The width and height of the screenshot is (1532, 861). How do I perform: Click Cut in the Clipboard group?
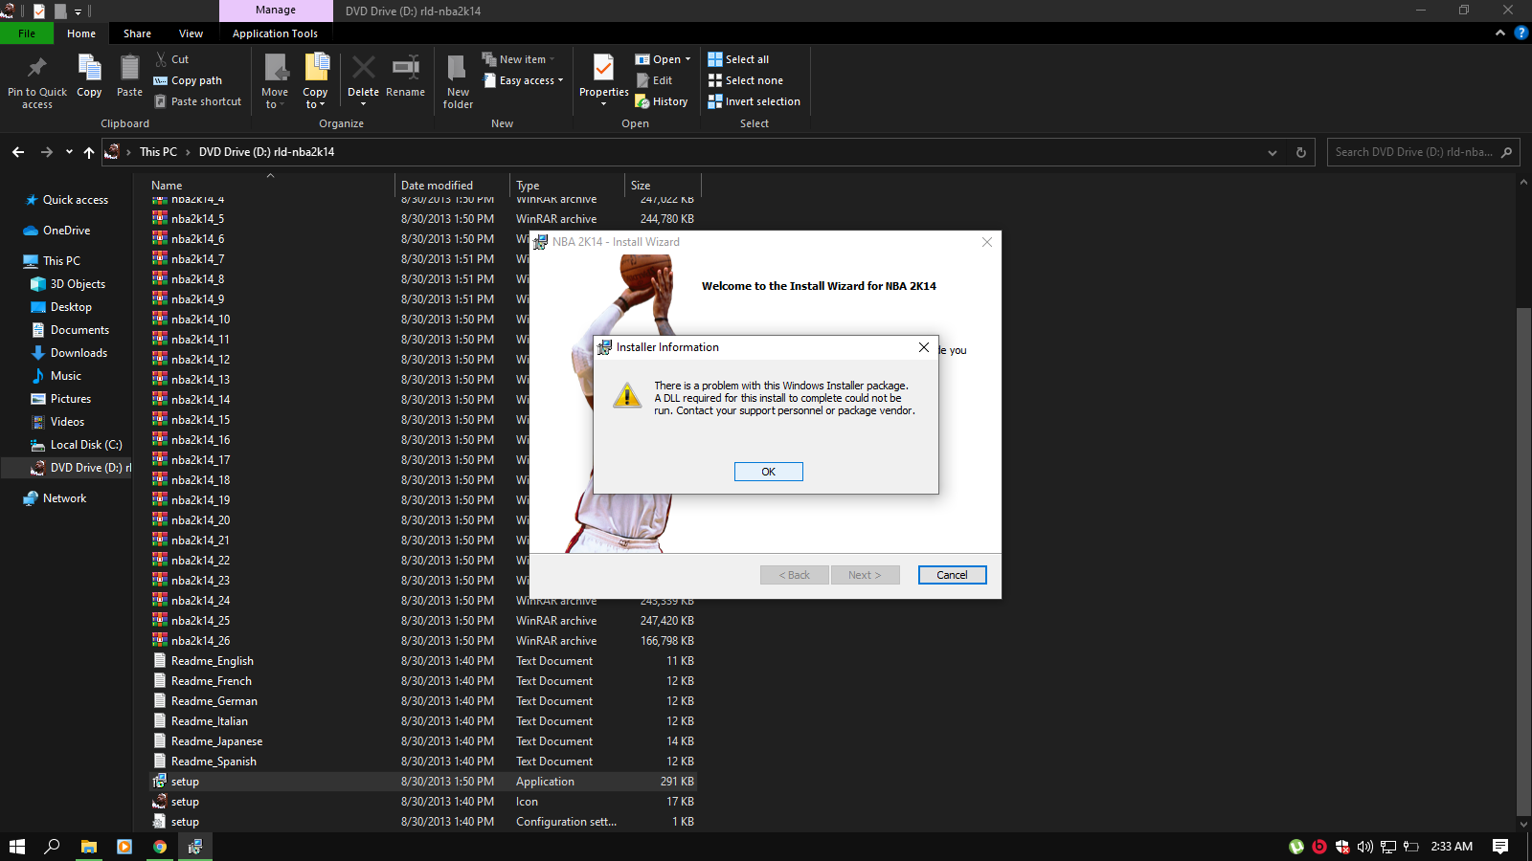pos(172,59)
